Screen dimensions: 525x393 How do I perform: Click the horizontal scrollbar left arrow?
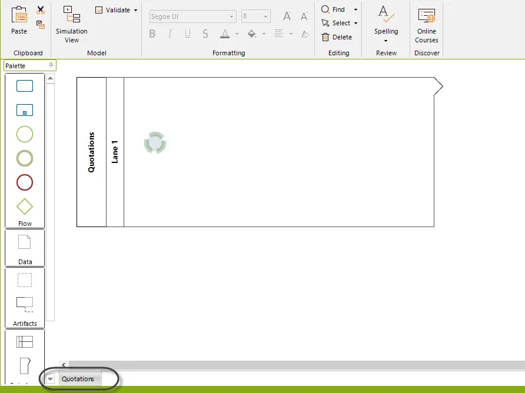tap(64, 365)
